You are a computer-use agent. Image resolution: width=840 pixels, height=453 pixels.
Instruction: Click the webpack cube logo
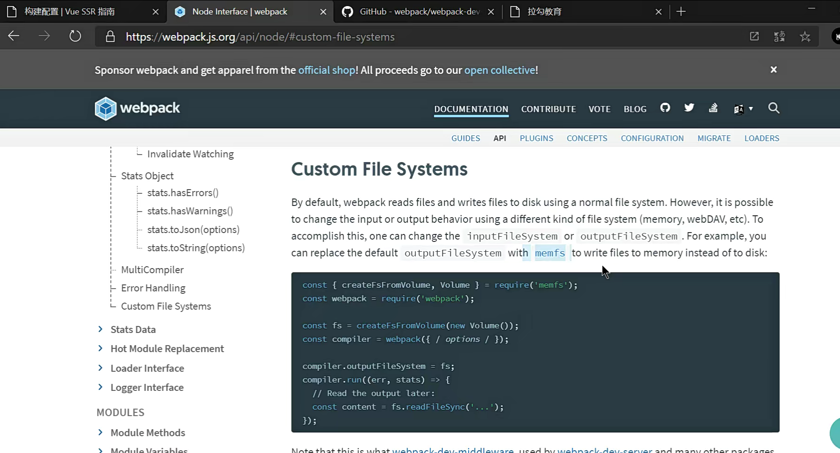[x=106, y=108]
